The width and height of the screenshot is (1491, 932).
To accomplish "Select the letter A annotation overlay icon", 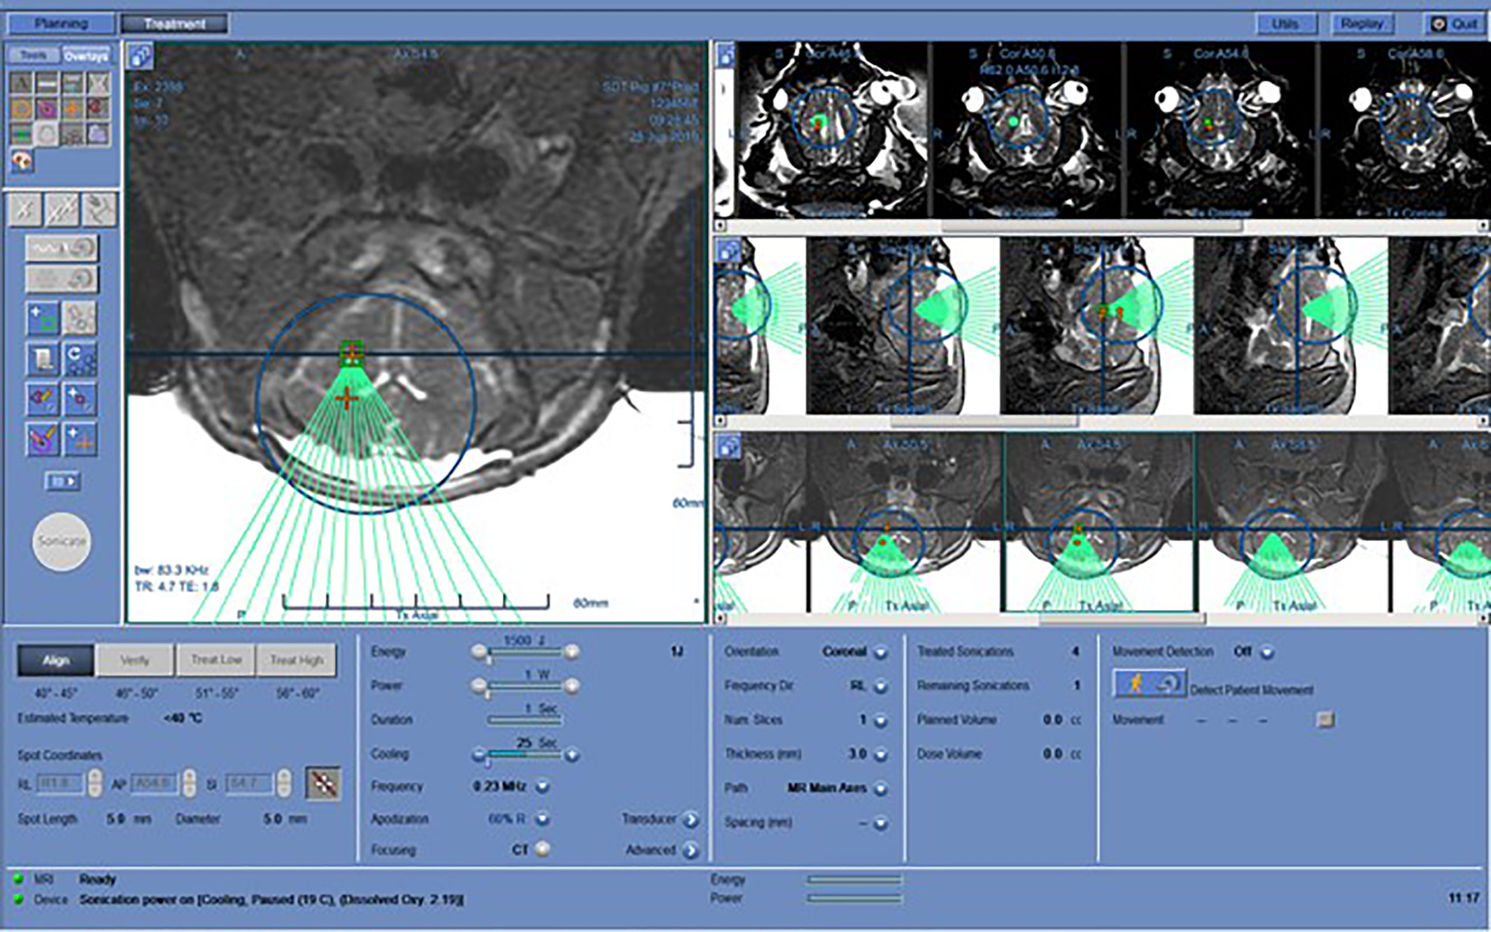I will click(22, 82).
